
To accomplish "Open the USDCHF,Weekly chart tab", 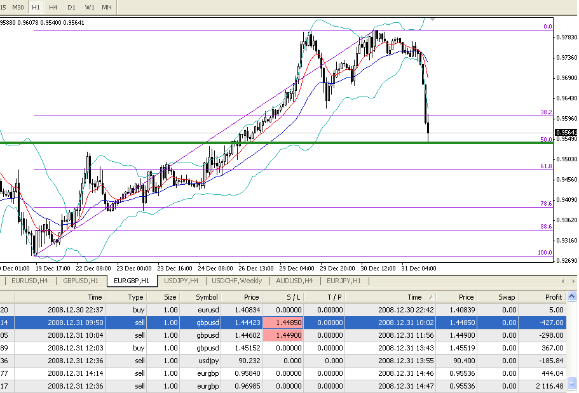I will coord(237,281).
